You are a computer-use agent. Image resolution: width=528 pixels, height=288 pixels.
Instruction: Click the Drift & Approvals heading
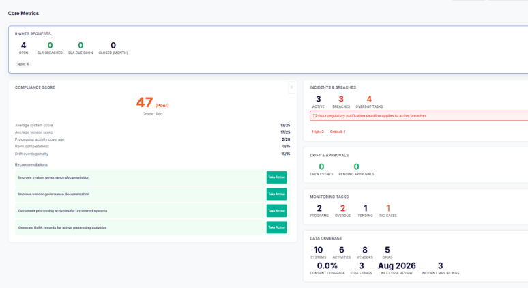[x=329, y=156]
